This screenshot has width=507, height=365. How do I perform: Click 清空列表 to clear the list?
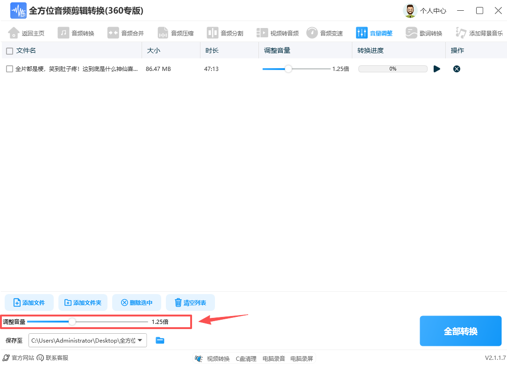pyautogui.click(x=190, y=302)
